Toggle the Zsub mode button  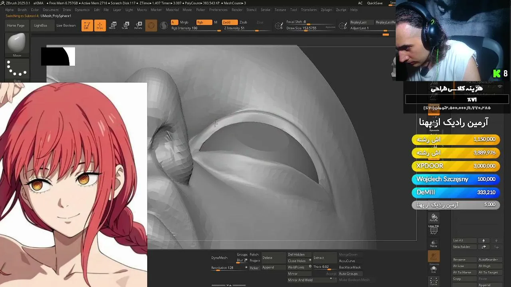coord(243,22)
